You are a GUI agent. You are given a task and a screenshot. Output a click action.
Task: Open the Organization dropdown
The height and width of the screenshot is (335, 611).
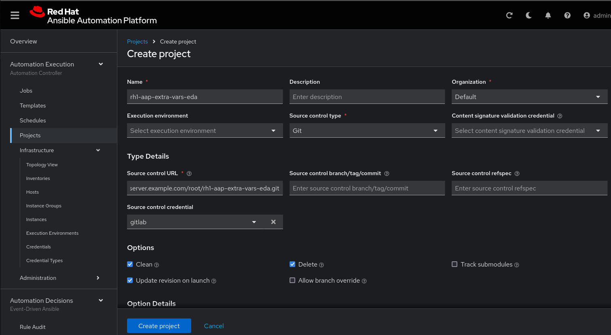pos(530,97)
